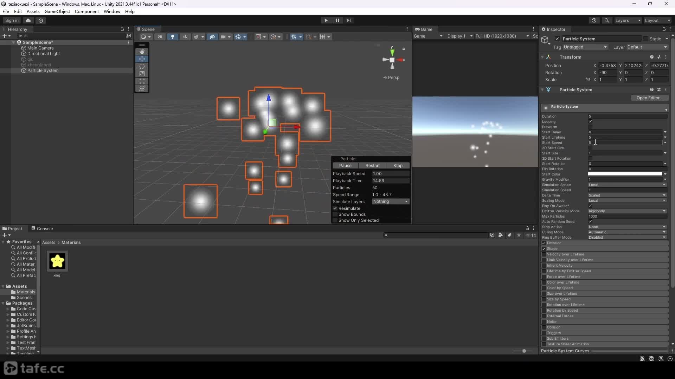
Task: Select the Transform tool
Action: click(142, 88)
